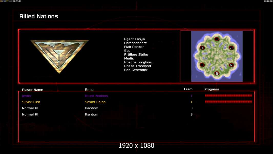Click the unnumbered left-bottom start spot on map

(202, 65)
